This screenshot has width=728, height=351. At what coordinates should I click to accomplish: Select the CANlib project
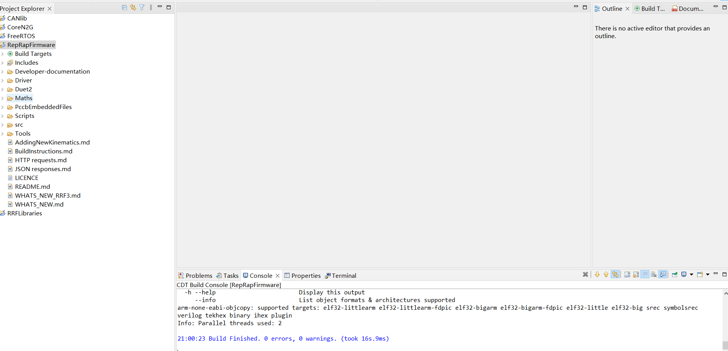point(17,18)
